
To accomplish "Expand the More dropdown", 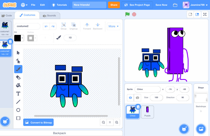I will (113, 26).
